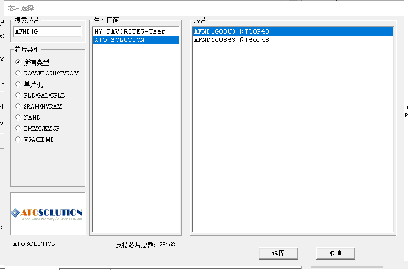Click the ATO Solution logo image
This screenshot has height=270, width=408.
(x=47, y=214)
